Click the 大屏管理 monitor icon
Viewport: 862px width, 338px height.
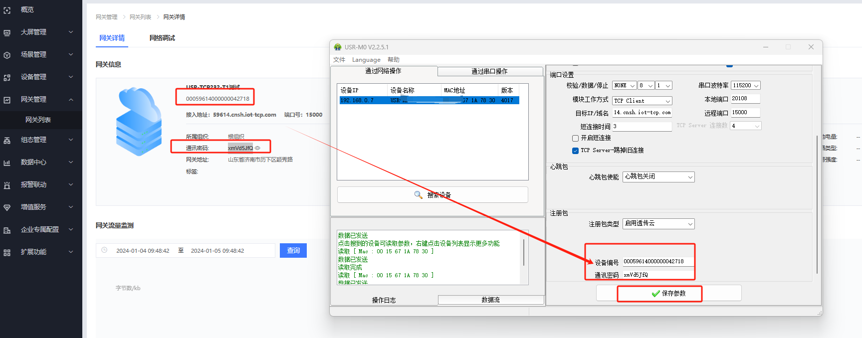(x=7, y=32)
